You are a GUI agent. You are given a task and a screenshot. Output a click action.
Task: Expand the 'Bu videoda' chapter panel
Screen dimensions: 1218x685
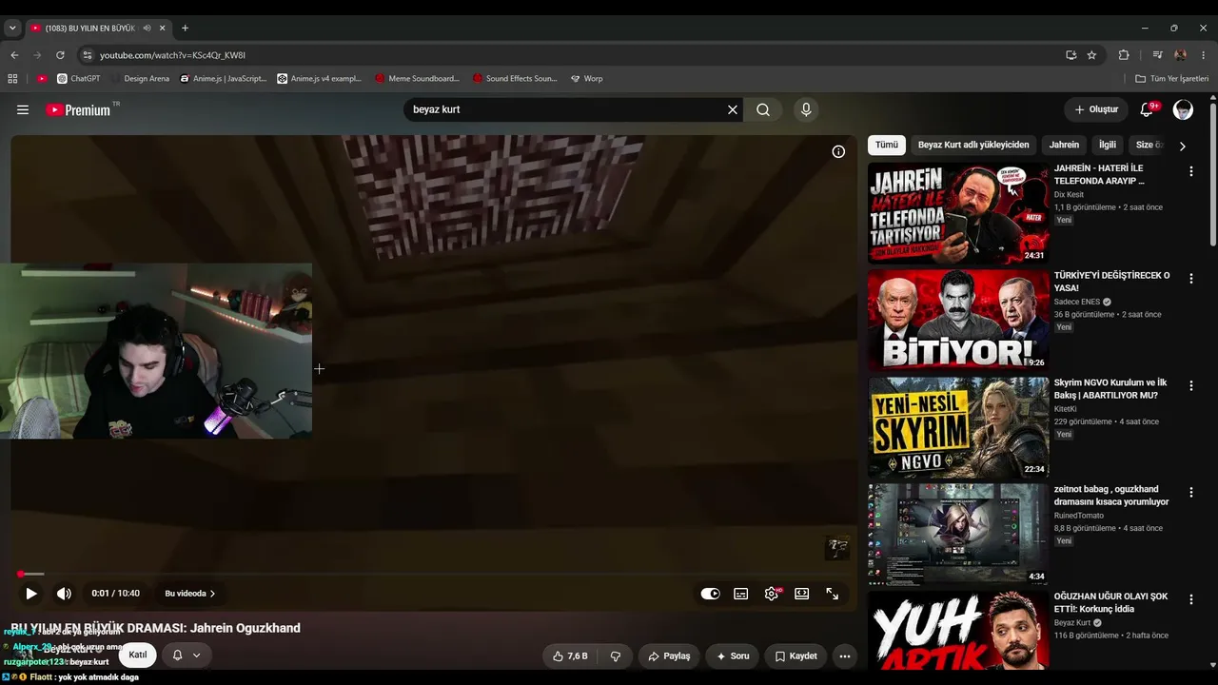190,594
